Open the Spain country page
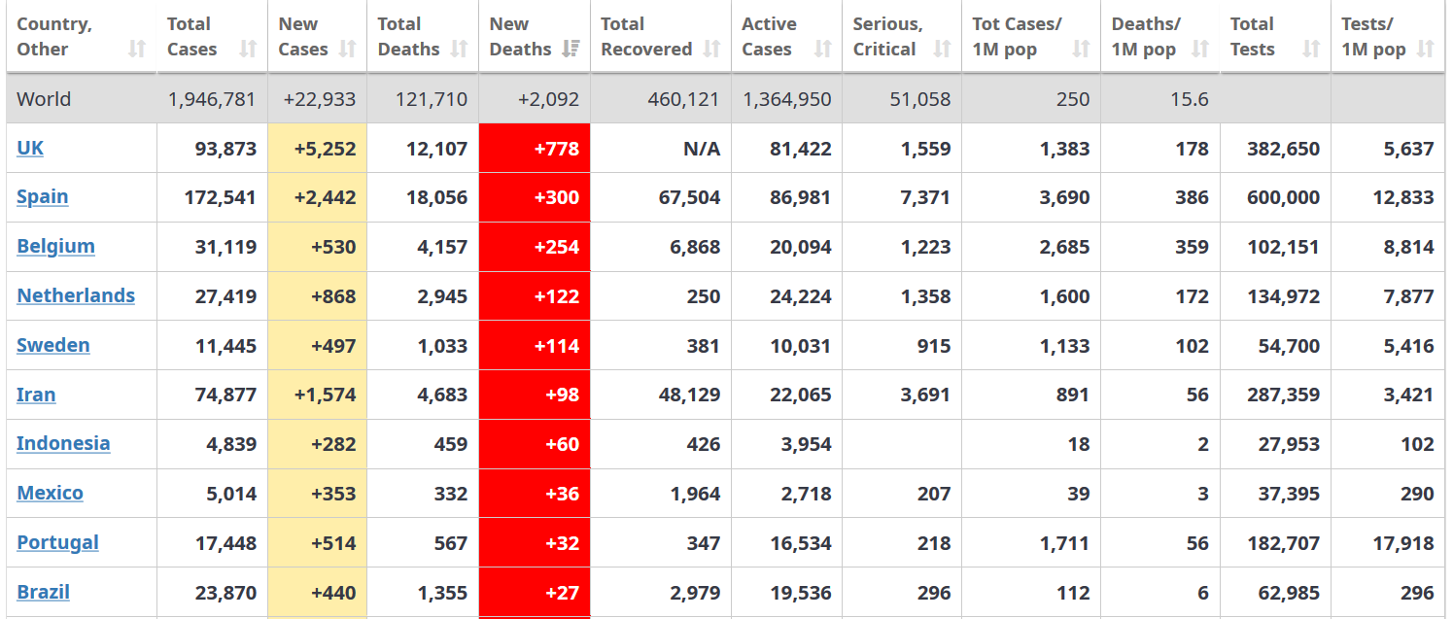This screenshot has width=1453, height=619. [43, 196]
